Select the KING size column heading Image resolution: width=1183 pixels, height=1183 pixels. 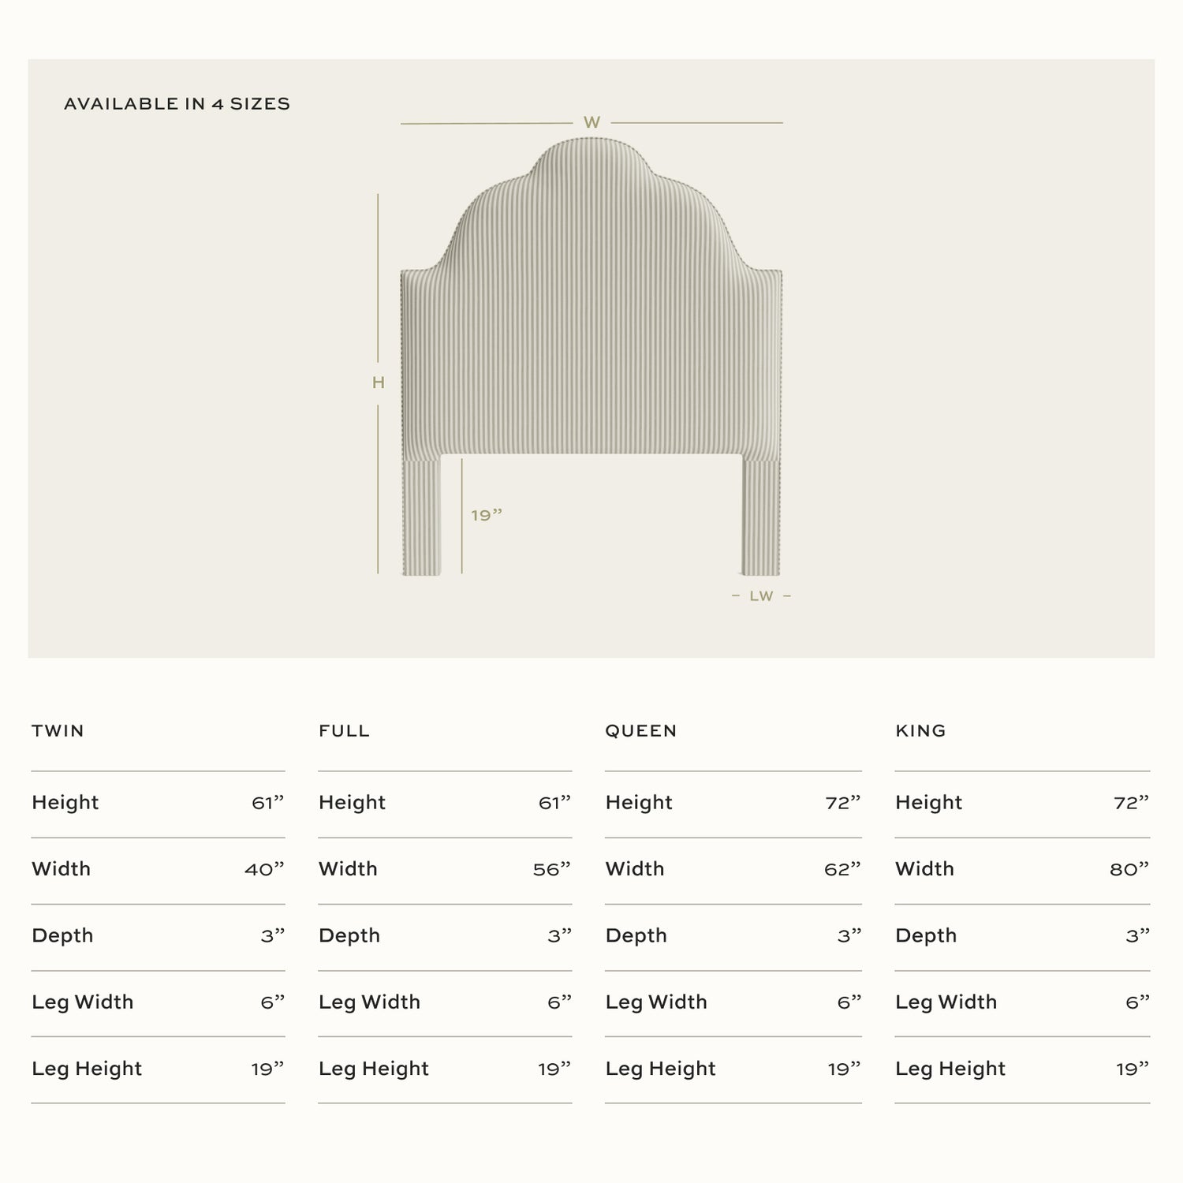click(x=920, y=731)
